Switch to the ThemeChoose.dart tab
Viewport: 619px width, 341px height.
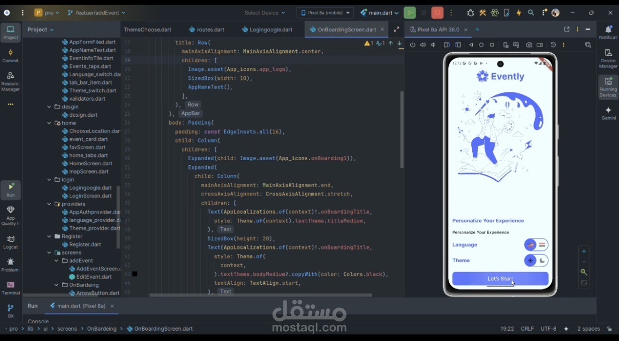pos(148,29)
